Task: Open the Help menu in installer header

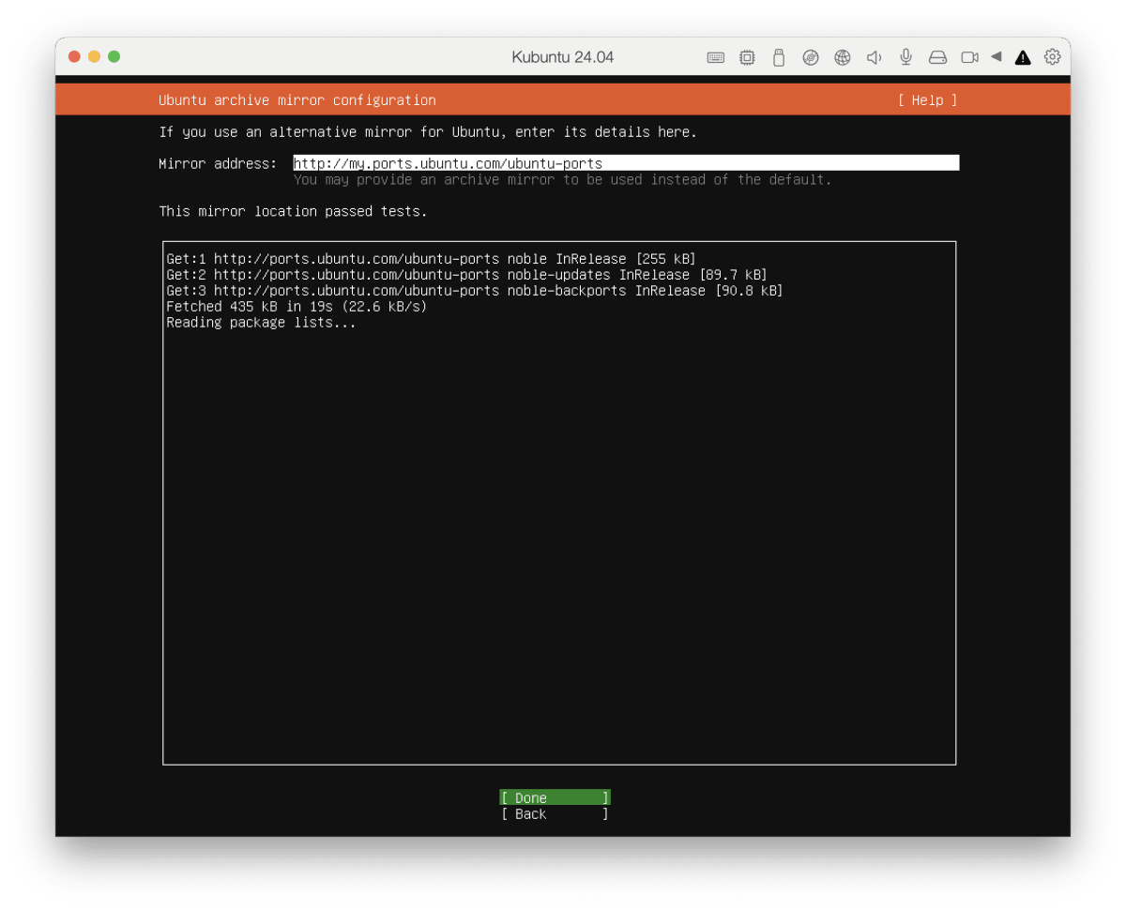Action: tap(927, 100)
